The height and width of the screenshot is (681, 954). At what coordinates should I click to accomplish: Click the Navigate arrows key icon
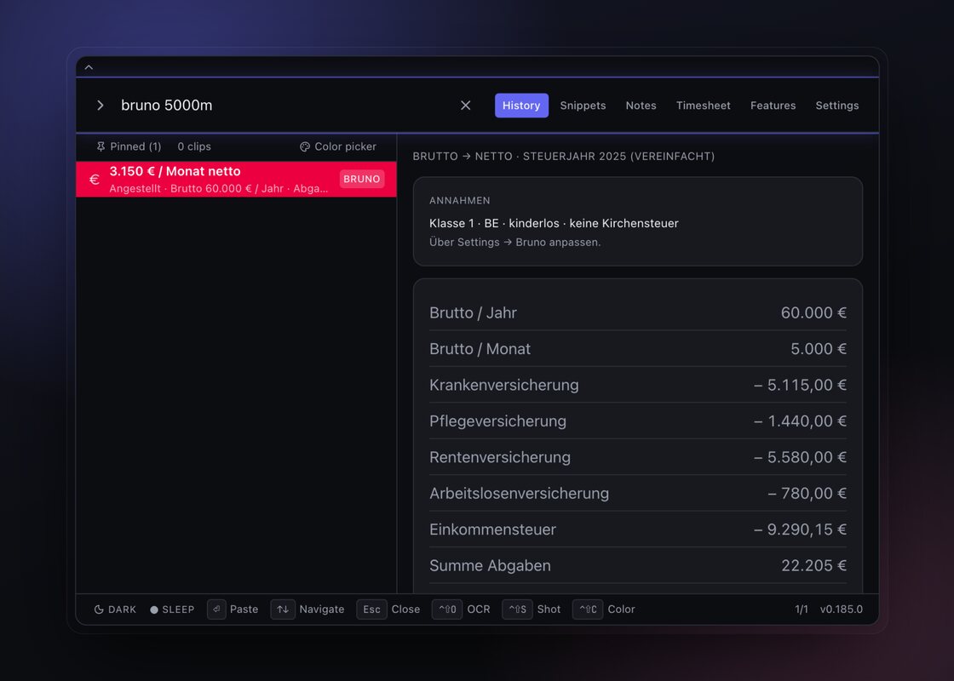coord(283,609)
